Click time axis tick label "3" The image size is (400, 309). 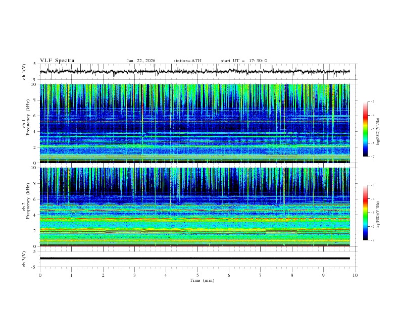[x=134, y=275]
